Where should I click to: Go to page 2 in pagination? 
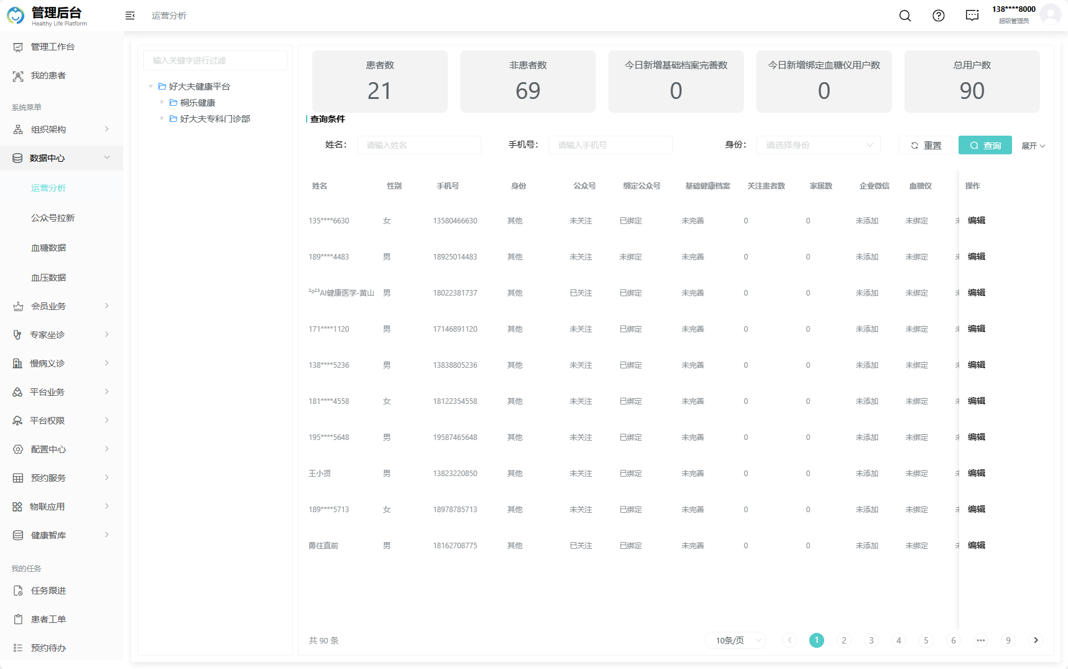(x=844, y=640)
